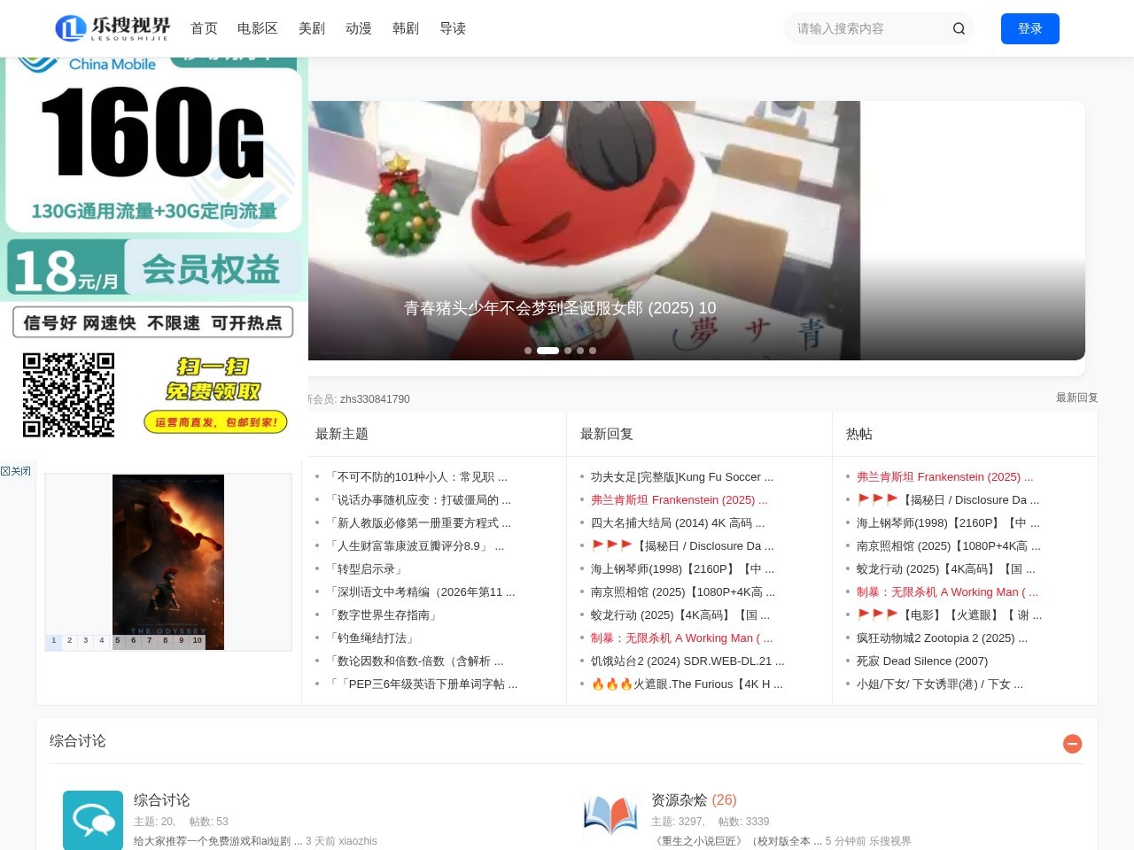Open reply 四大名捕大结局 (2014)
This screenshot has height=850, width=1134.
pos(678,522)
